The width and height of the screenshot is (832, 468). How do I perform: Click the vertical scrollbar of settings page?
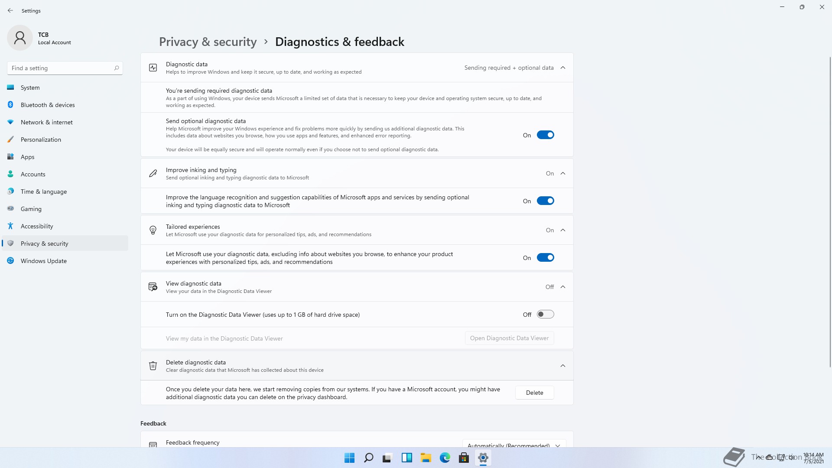click(x=830, y=212)
